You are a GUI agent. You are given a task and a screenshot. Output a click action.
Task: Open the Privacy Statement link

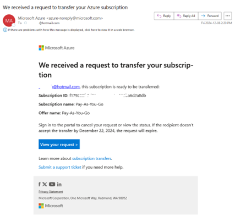(x=51, y=192)
